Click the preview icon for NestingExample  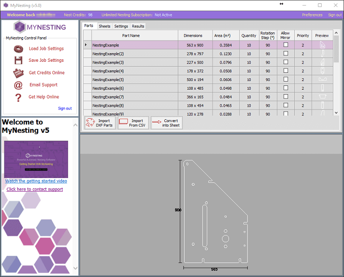coord(322,45)
